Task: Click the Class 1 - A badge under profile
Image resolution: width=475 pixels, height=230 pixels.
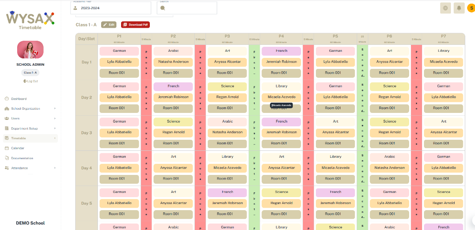Action: pyautogui.click(x=30, y=73)
